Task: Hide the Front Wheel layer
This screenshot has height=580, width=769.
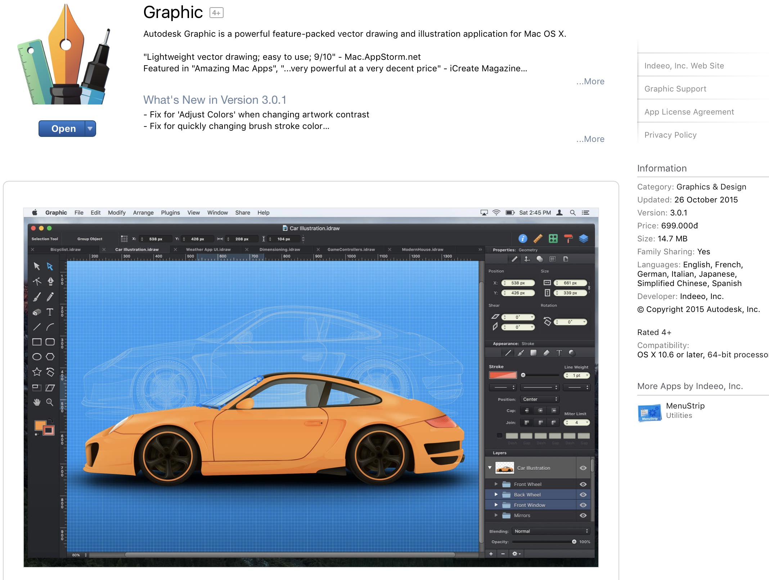Action: tap(583, 484)
